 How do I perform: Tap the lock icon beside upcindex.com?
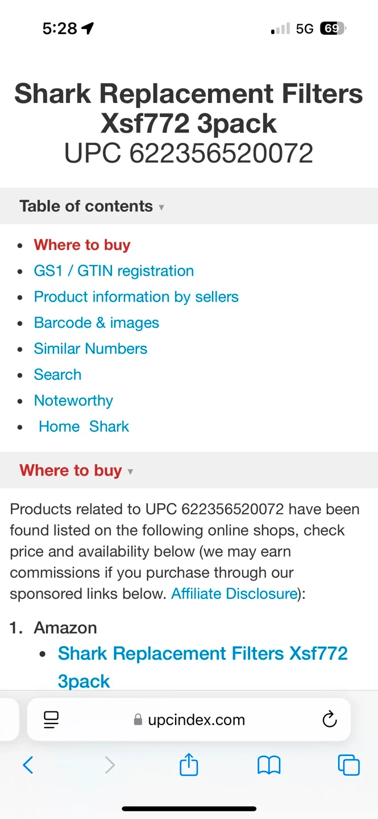(138, 720)
